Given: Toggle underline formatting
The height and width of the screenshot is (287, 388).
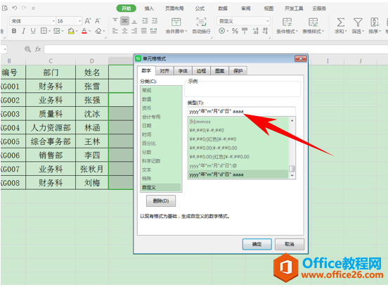Looking at the screenshot, I should pyautogui.click(x=33, y=31).
